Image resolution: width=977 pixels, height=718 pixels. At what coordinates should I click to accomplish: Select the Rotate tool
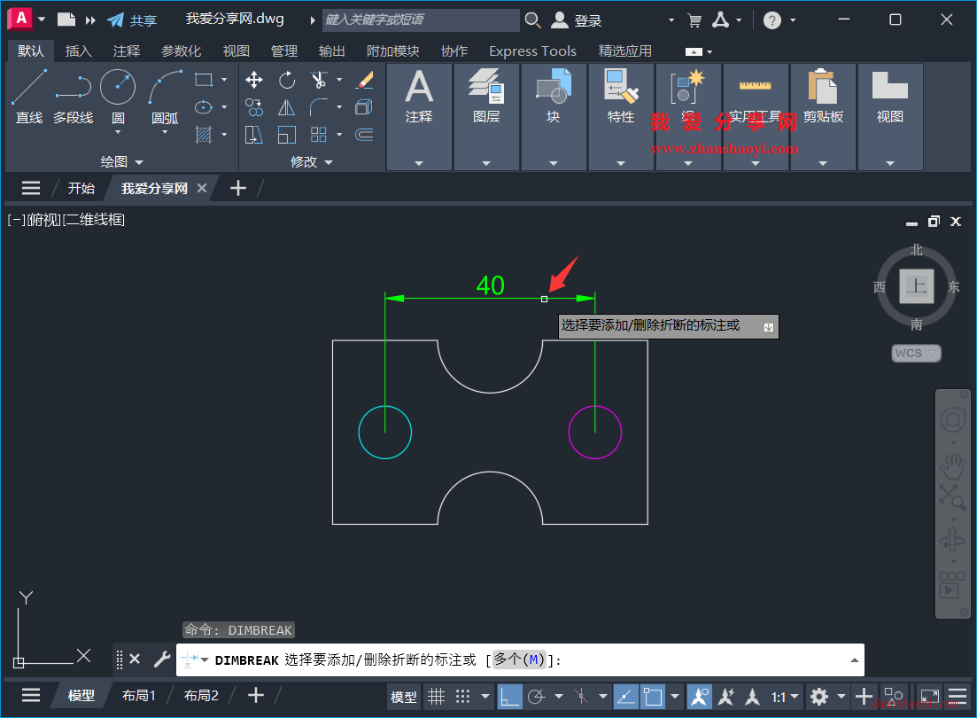[287, 80]
